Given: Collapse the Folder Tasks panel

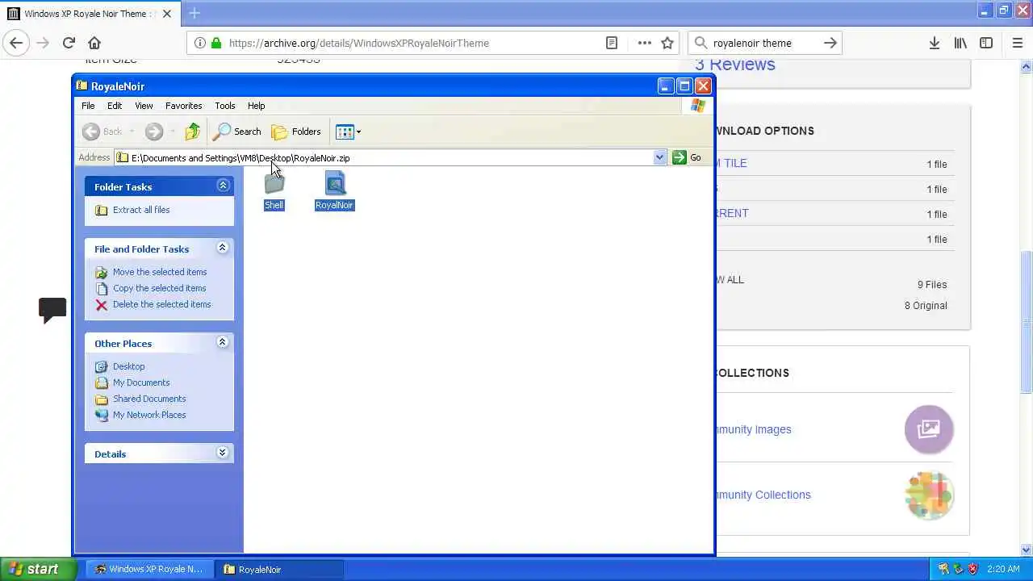Looking at the screenshot, I should pyautogui.click(x=223, y=186).
